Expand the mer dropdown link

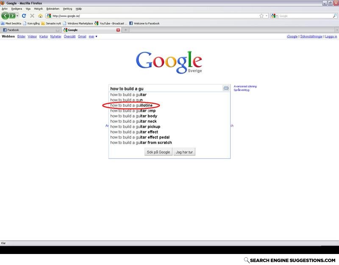tap(93, 36)
